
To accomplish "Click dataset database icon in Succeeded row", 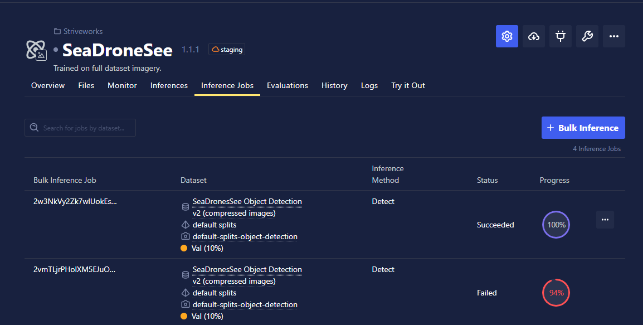I will 186,207.
